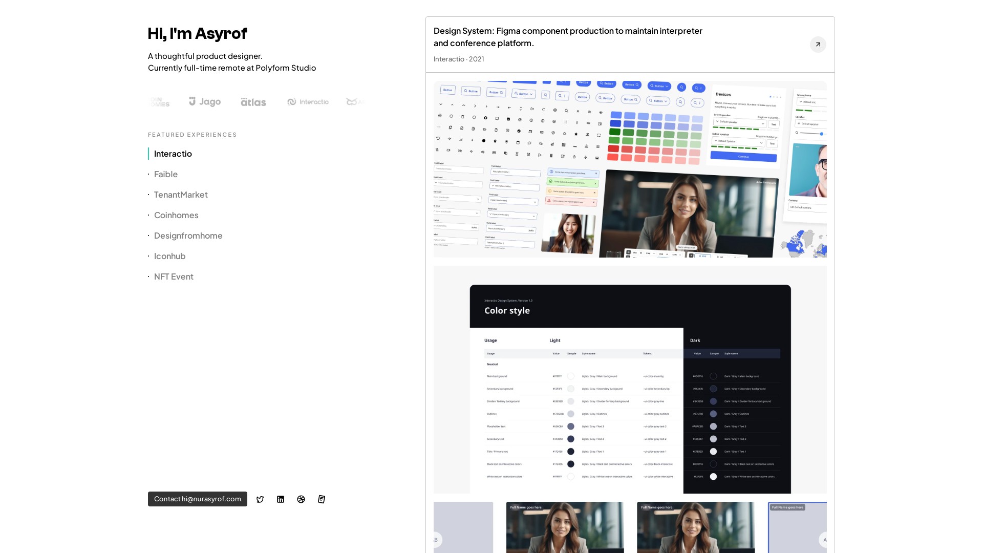Select Faible experience
The height and width of the screenshot is (553, 983).
tap(166, 174)
